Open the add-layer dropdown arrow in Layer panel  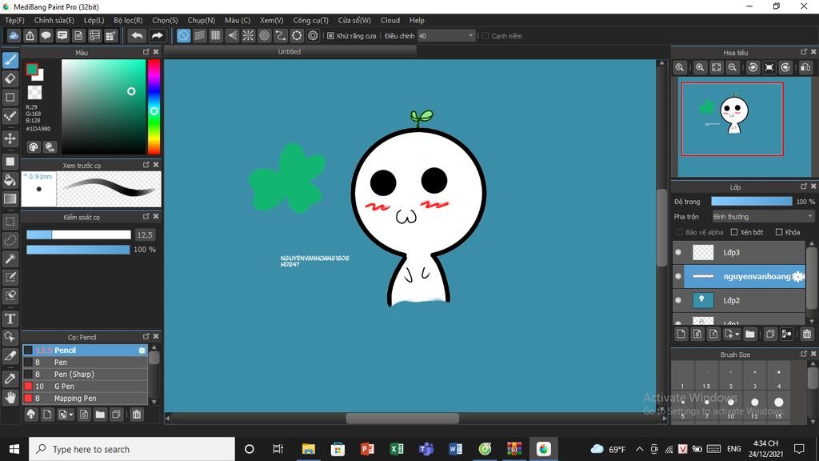[x=731, y=334]
